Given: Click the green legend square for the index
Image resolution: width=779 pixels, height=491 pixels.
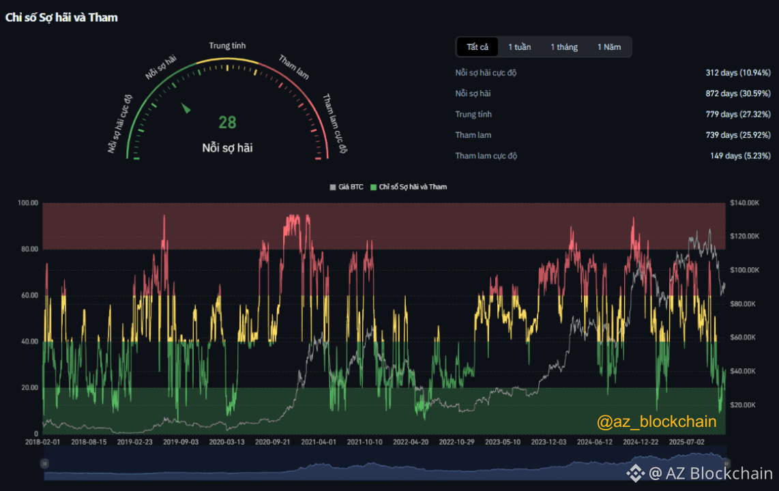Looking at the screenshot, I should tap(373, 186).
